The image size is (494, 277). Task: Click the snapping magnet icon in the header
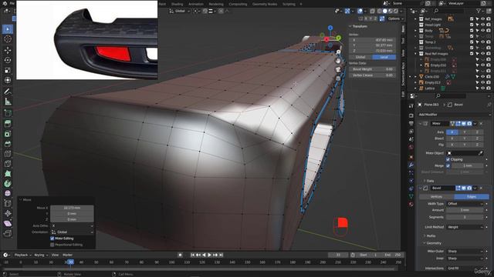(x=205, y=11)
